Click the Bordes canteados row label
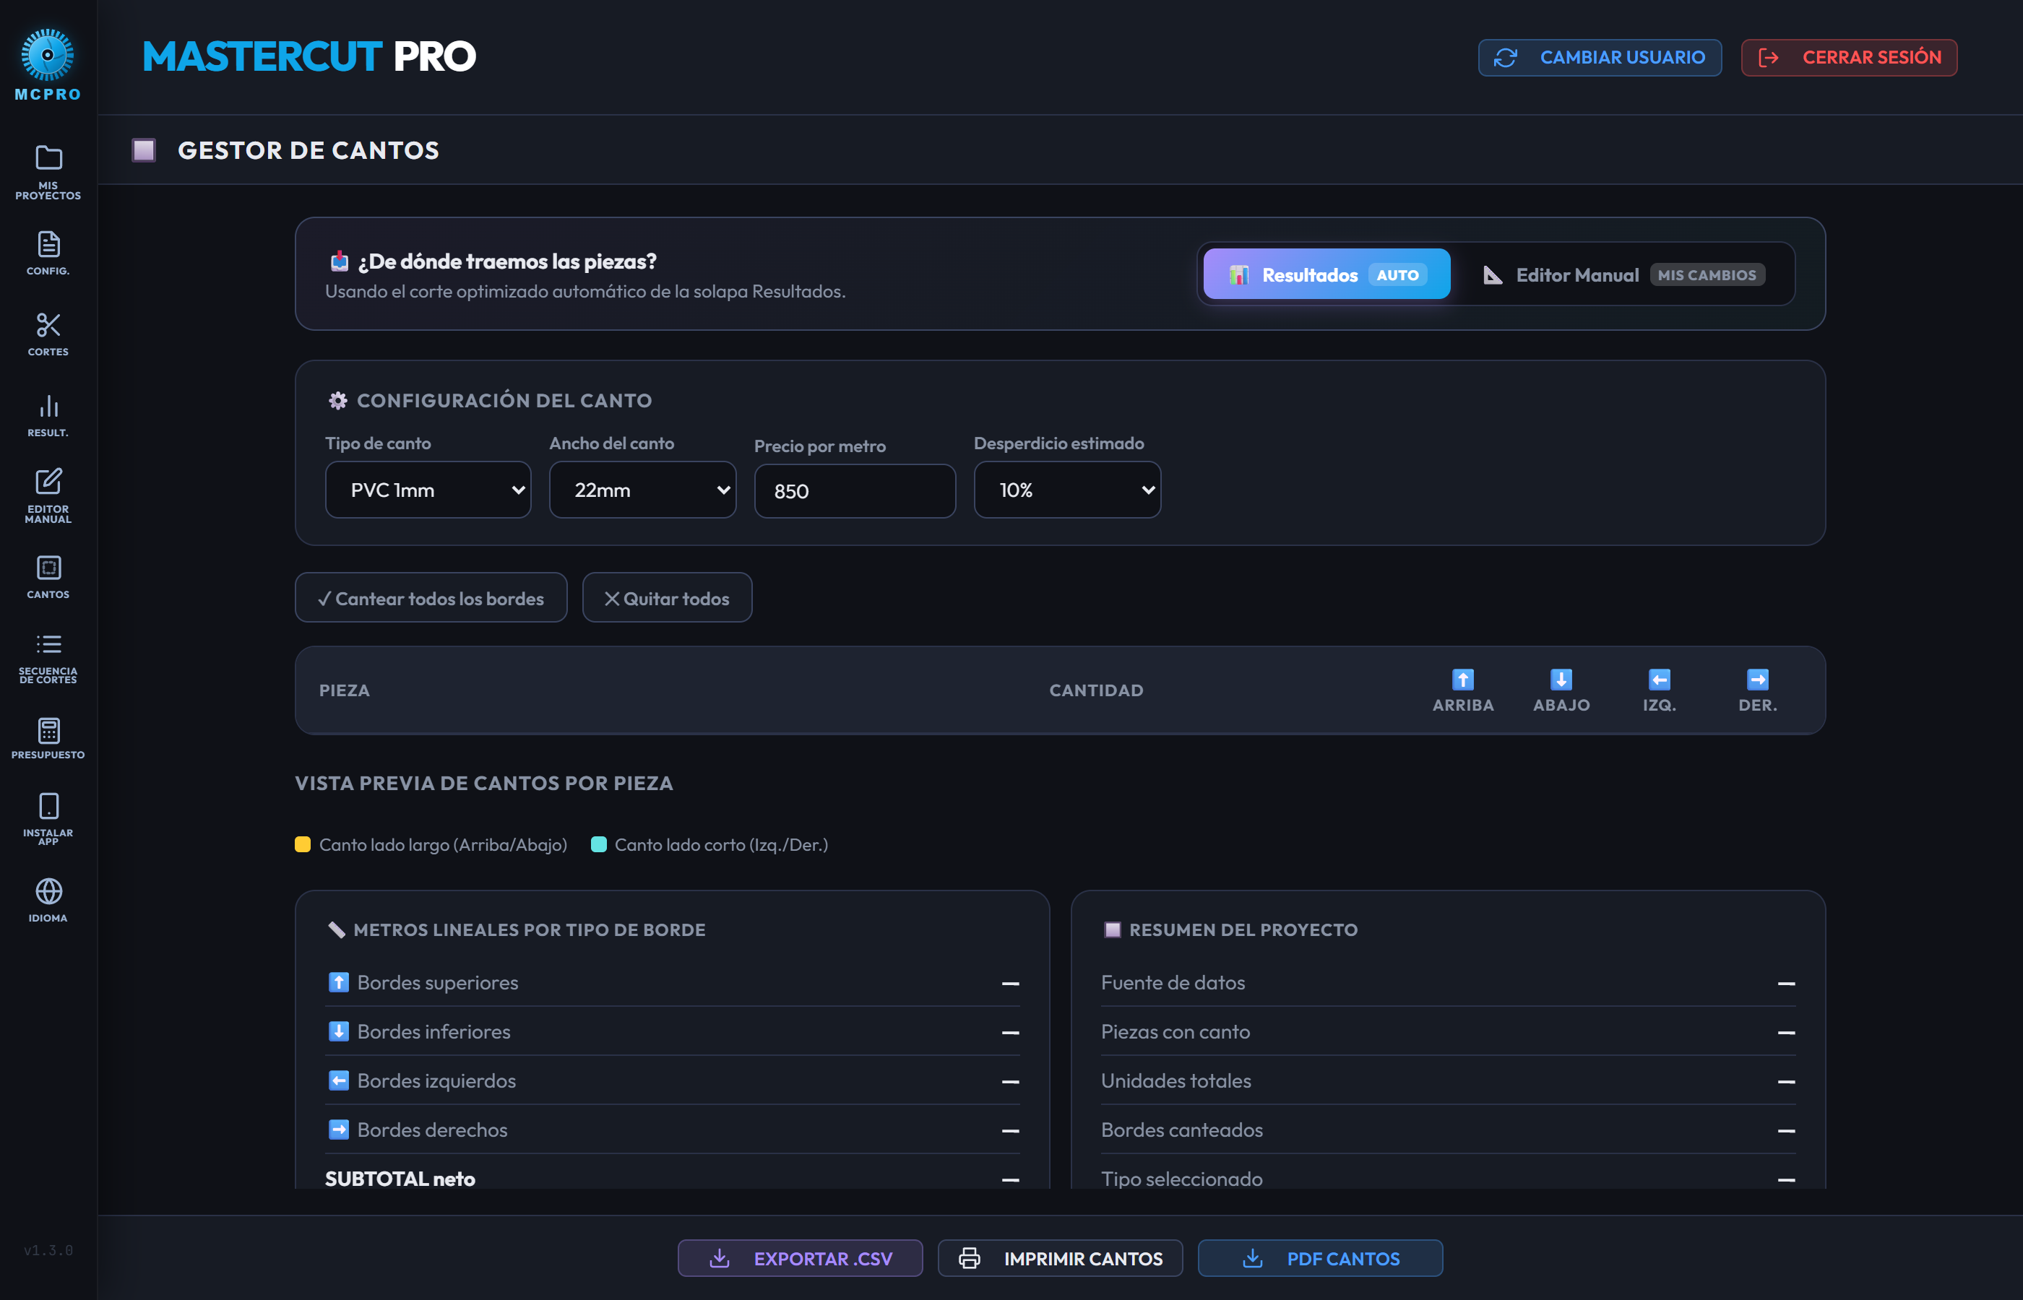The height and width of the screenshot is (1300, 2023). [x=1182, y=1130]
